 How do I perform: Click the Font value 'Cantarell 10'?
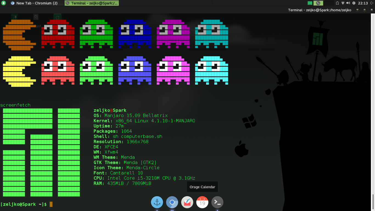pyautogui.click(x=126, y=173)
